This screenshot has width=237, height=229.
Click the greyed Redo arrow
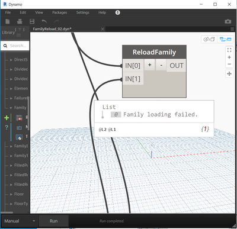(56, 21)
